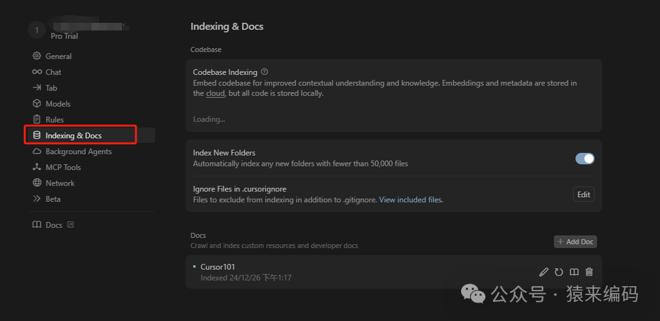The image size is (660, 321).
Task: Navigate to the Network settings
Action: point(60,183)
